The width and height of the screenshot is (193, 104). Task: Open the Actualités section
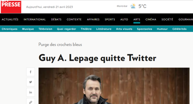click(10, 19)
